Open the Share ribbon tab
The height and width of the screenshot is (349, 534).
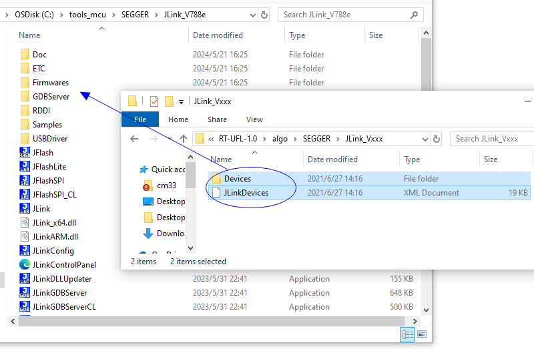[x=218, y=119]
